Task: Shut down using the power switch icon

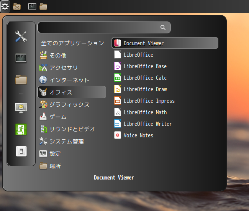Action: coord(21,151)
